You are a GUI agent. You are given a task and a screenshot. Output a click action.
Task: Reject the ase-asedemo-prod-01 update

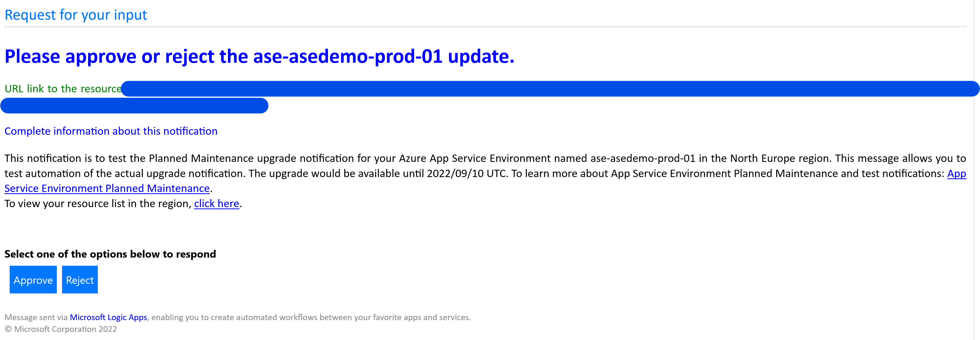coord(80,280)
